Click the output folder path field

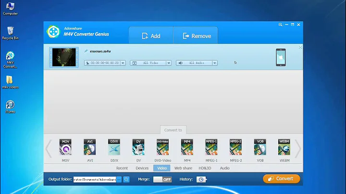tap(95, 180)
